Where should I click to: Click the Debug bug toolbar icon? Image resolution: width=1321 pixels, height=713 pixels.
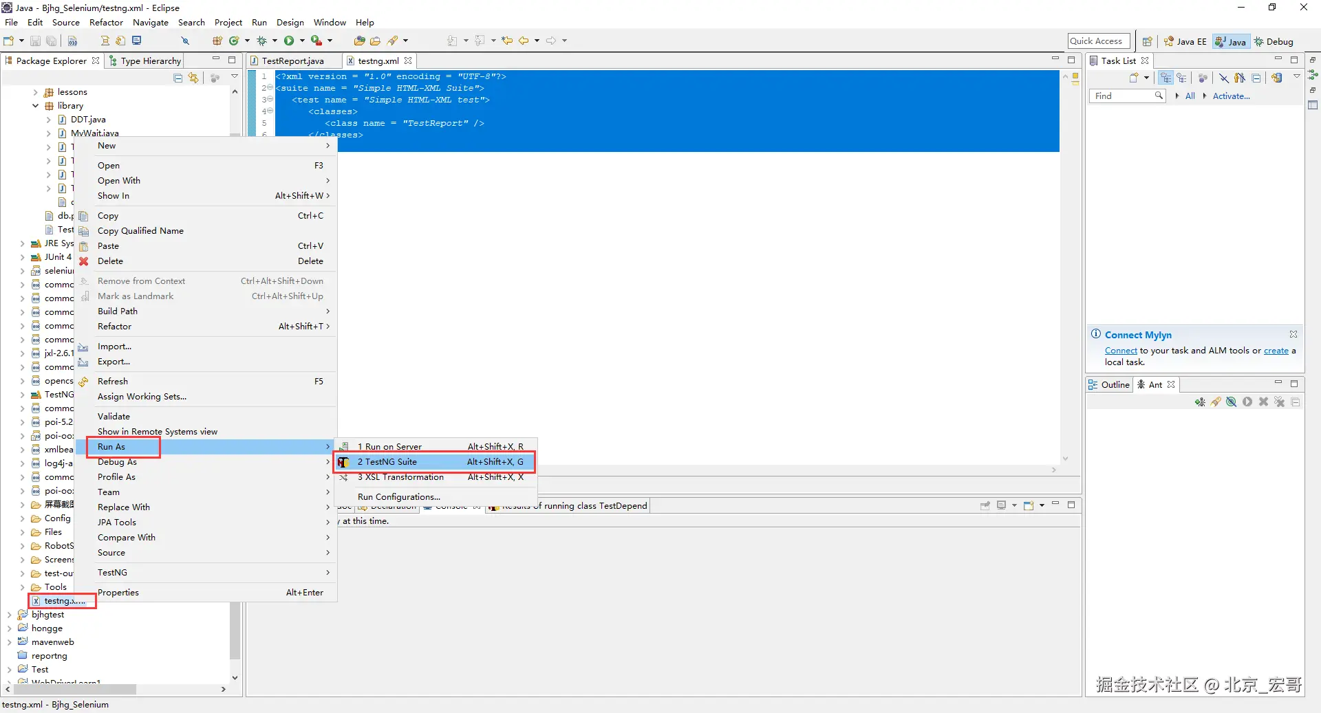coord(261,41)
